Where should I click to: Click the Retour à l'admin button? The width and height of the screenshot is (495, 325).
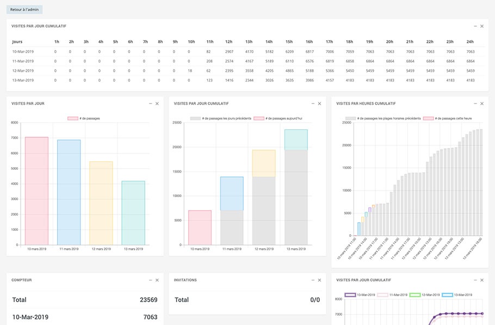(x=24, y=9)
